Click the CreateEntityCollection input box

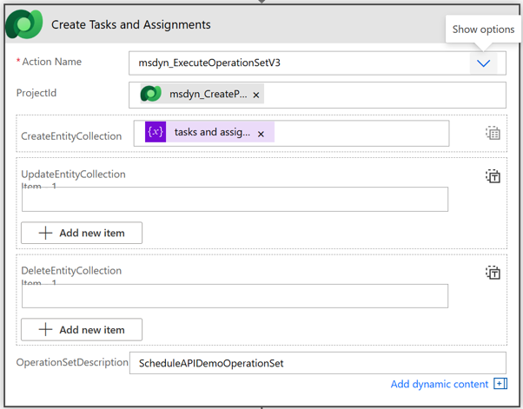tap(291, 134)
